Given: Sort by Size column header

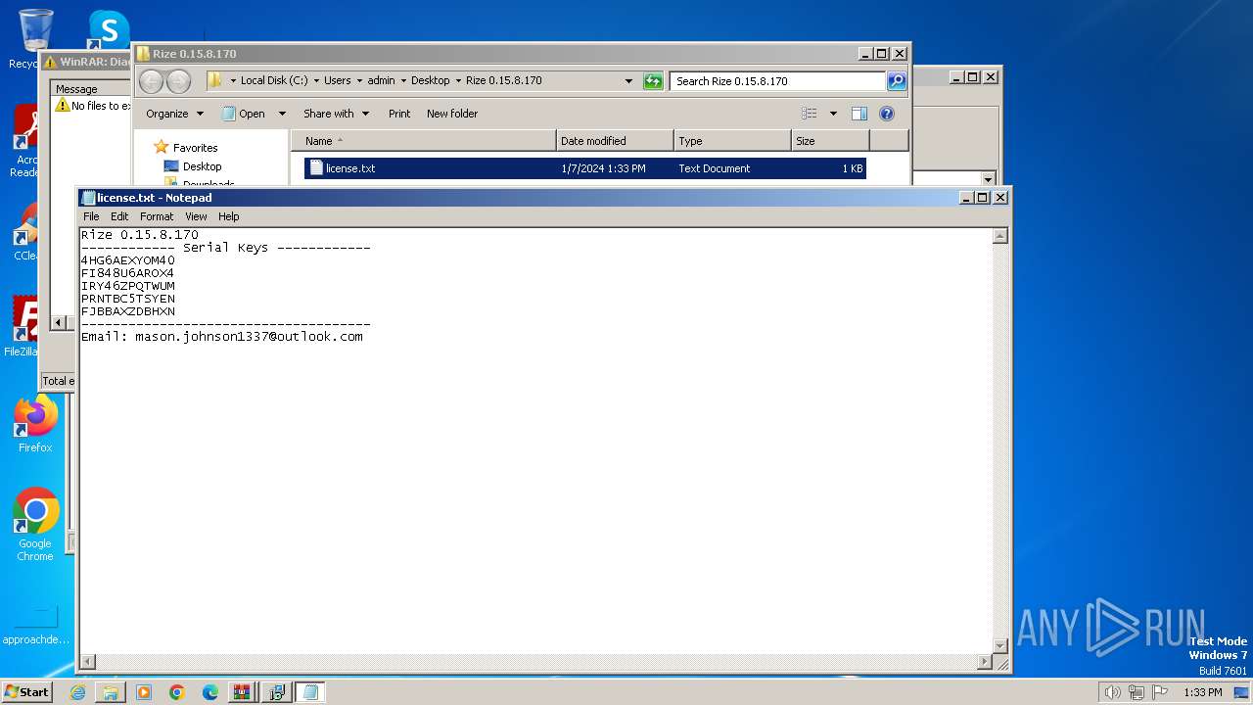Looking at the screenshot, I should 830,141.
